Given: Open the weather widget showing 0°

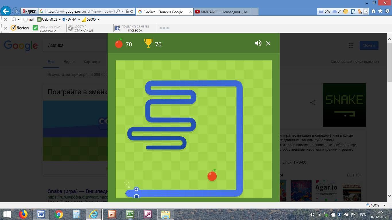Looking at the screenshot, I should pyautogui.click(x=336, y=11).
